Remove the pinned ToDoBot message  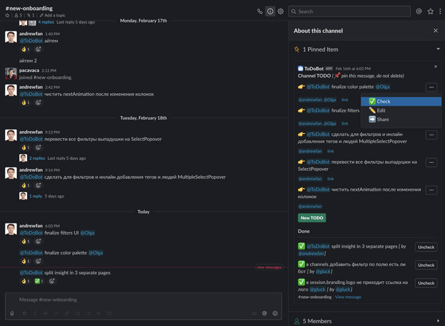click(x=435, y=67)
